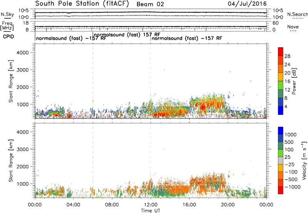Click the '28' tick on the Power colorbar

(x=287, y=56)
